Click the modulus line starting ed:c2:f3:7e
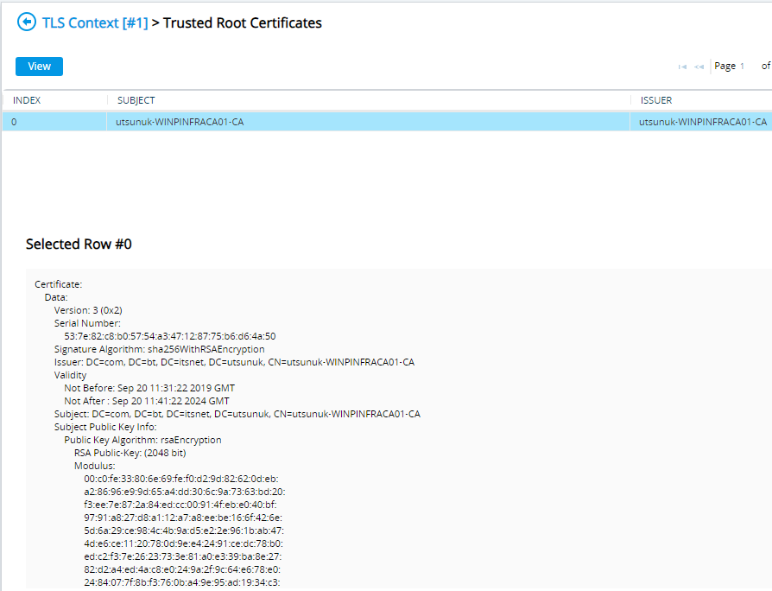Viewport: 772px width, 591px height. coord(183,556)
